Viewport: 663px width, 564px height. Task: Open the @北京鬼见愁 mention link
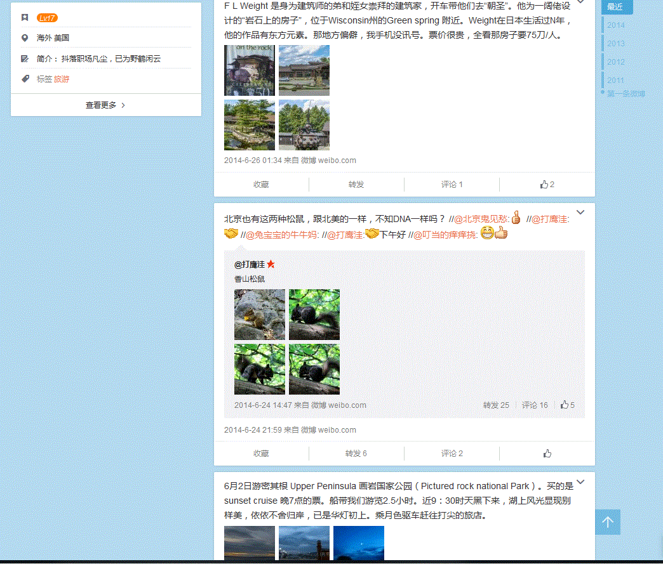tap(481, 219)
